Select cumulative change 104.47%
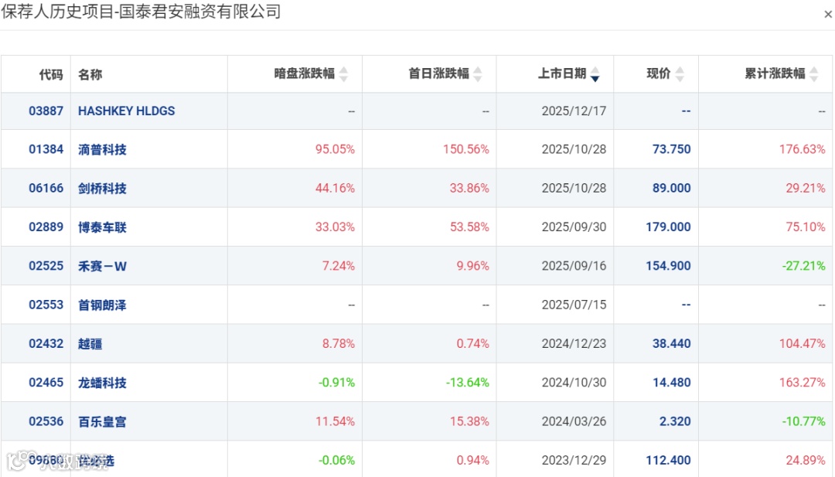The width and height of the screenshot is (835, 477). (802, 343)
